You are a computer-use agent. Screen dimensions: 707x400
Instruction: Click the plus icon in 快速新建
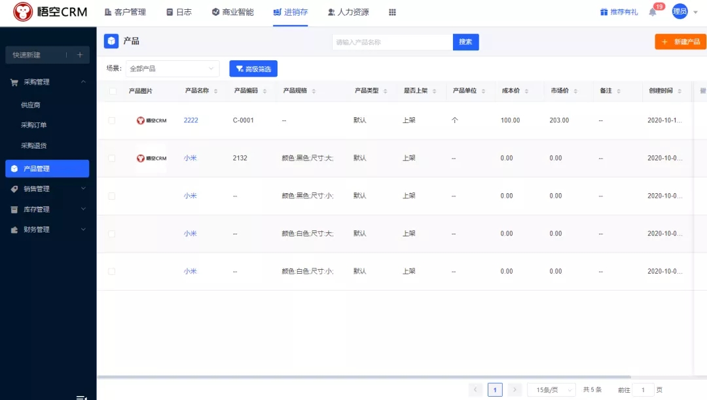point(80,55)
